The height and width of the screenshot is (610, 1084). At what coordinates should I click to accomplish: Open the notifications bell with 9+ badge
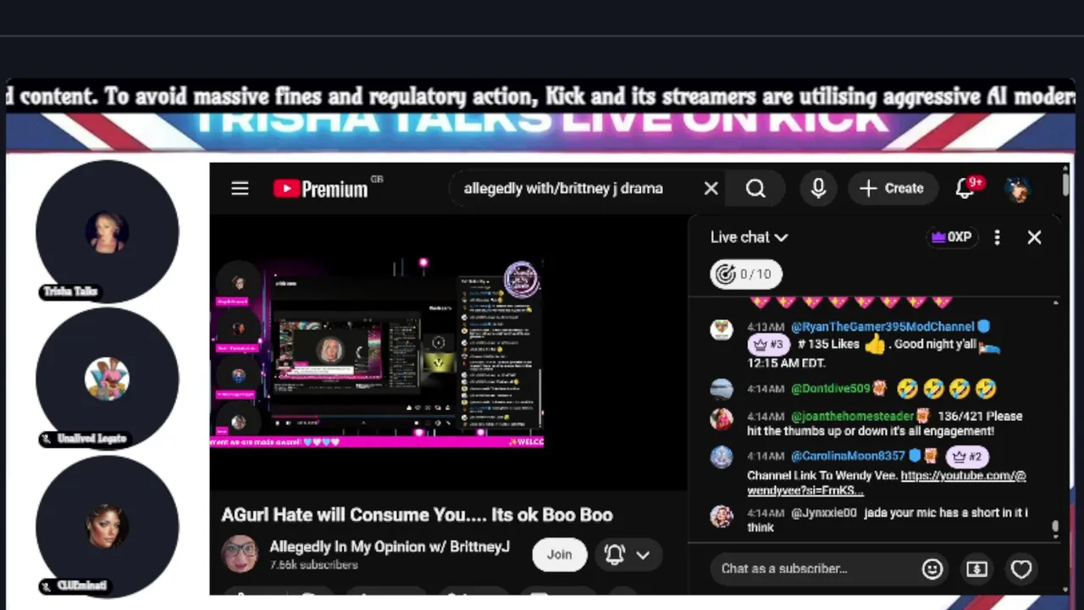point(967,188)
